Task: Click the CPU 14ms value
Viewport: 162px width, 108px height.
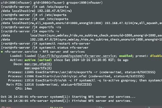Action: (x=28, y=88)
